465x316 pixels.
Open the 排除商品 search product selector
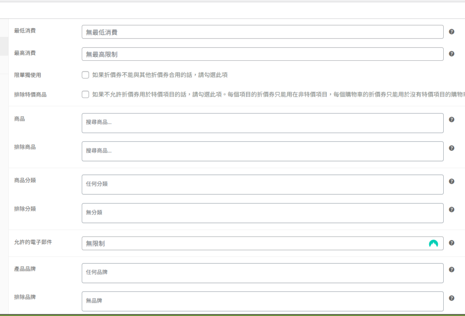tap(262, 151)
